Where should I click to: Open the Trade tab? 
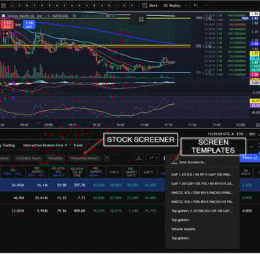point(78,145)
